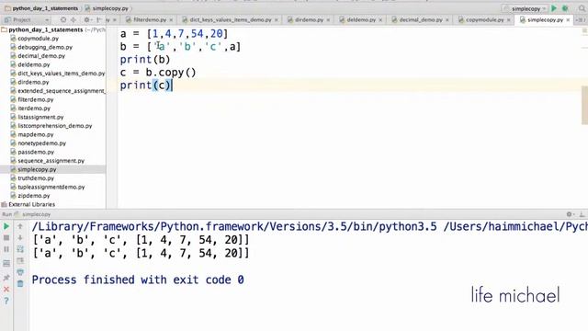Switch to copymodule.py tab
Viewport: 588px width, 331px height.
(484, 19)
